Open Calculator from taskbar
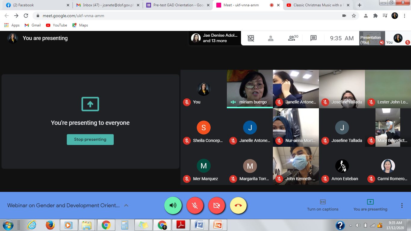Screen dimensions: 411x231 coord(125,225)
